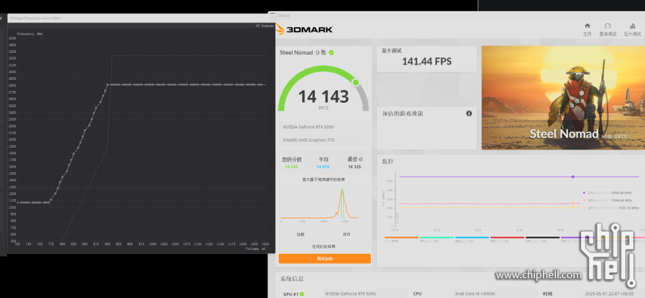Click the 监控 monitoring panel heading
This screenshot has width=645, height=298.
(387, 162)
